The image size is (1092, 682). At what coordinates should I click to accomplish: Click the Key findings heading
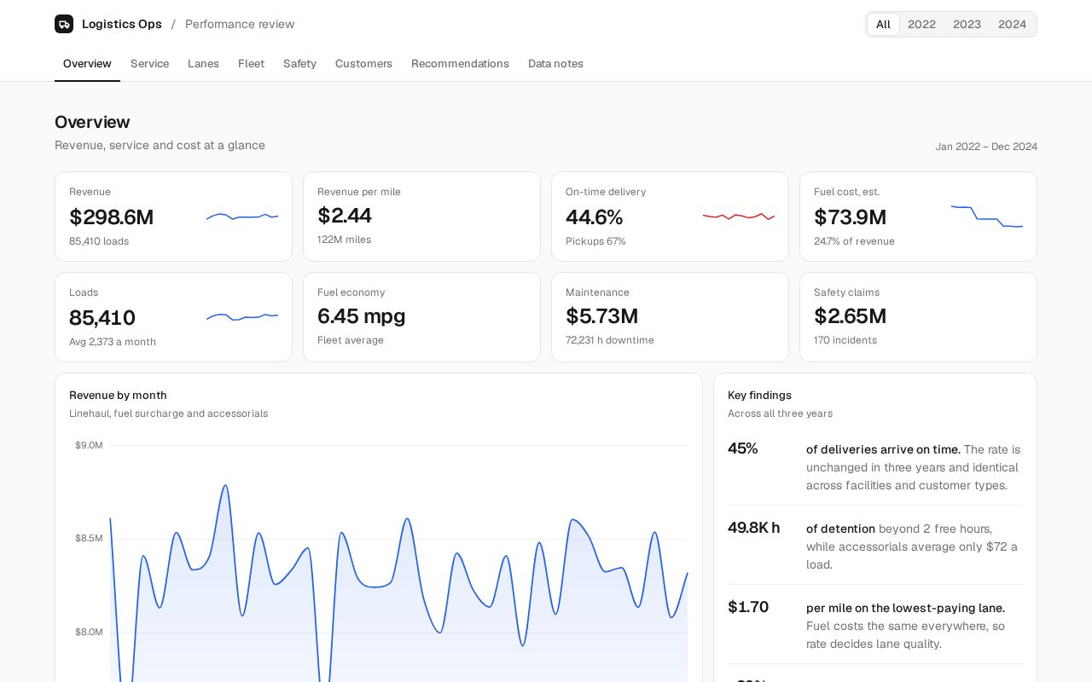[759, 396]
